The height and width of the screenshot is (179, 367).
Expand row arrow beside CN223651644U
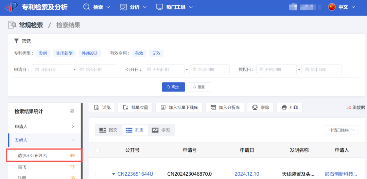click(x=114, y=174)
